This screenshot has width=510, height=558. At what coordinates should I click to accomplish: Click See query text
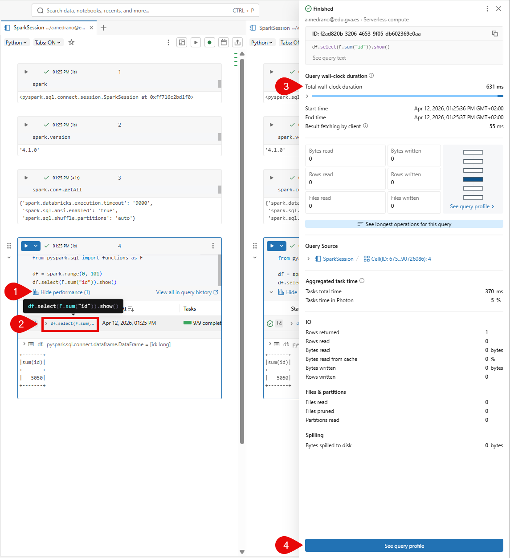click(x=329, y=58)
